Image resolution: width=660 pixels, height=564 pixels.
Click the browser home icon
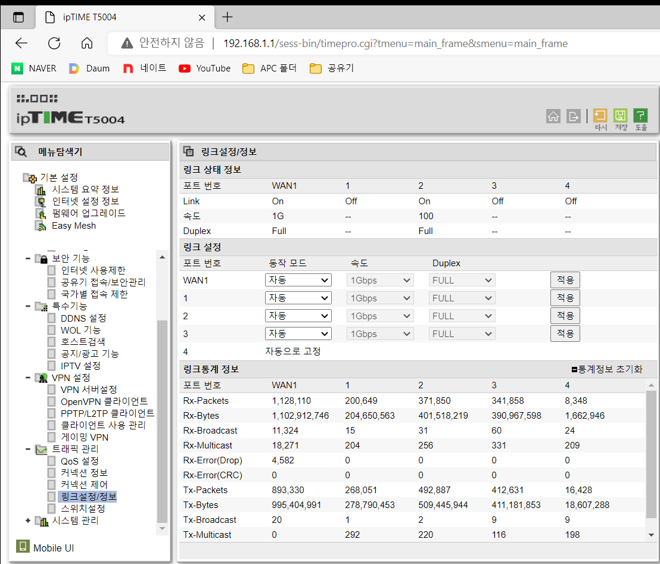pyautogui.click(x=87, y=43)
